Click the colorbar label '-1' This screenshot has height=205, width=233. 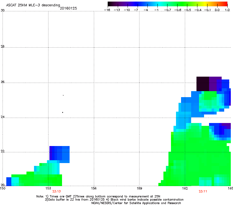[x=156, y=10]
